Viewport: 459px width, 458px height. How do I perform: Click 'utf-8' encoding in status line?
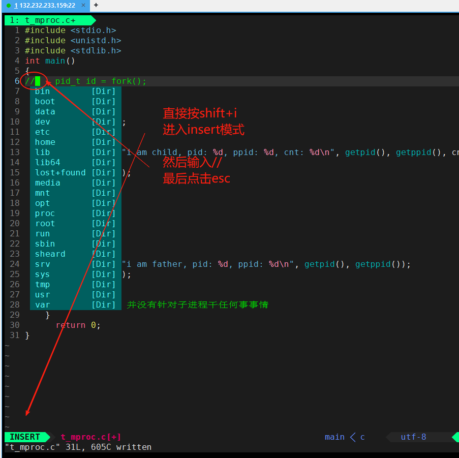click(413, 437)
